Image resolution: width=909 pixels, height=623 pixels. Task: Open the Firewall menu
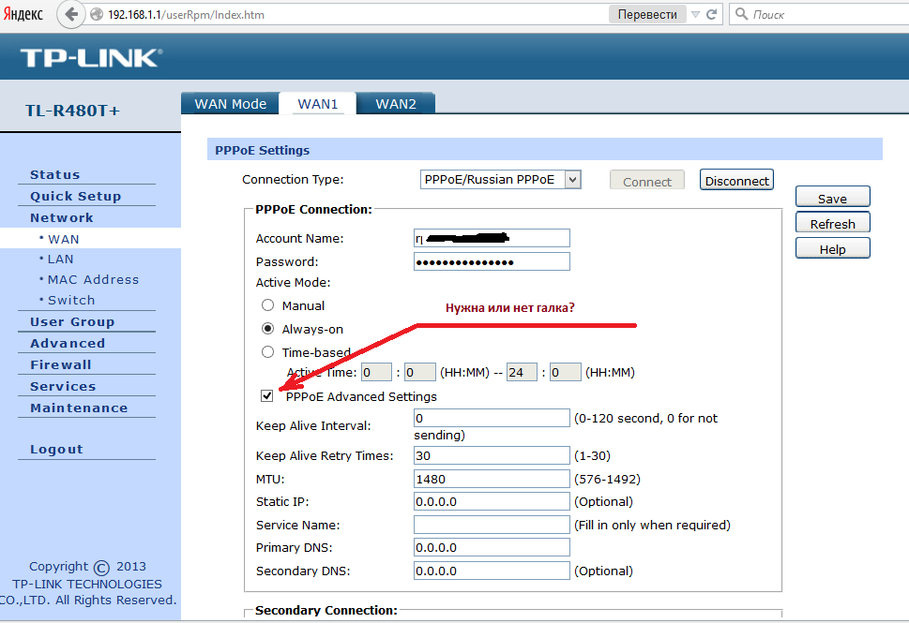(61, 364)
